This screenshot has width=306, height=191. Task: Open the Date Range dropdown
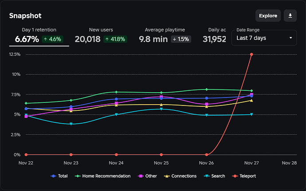[x=264, y=38]
